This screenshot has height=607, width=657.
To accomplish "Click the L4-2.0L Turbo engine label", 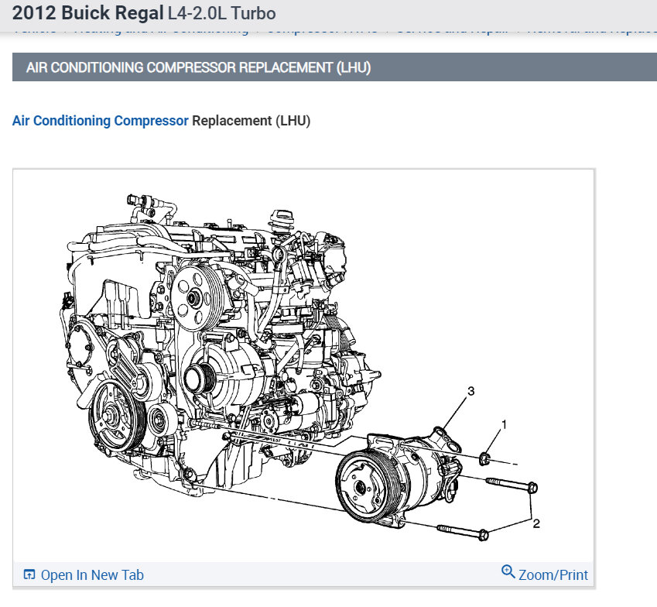I will coord(221,13).
